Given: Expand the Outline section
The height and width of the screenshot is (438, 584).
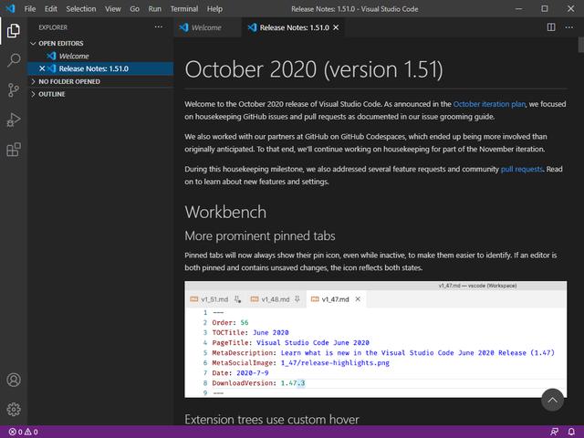Looking at the screenshot, I should tap(100, 94).
